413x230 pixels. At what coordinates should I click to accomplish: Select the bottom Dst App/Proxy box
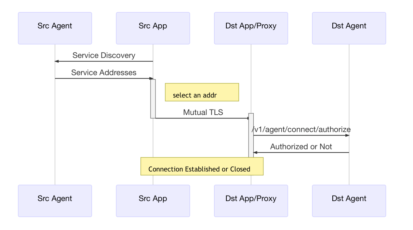click(x=251, y=200)
